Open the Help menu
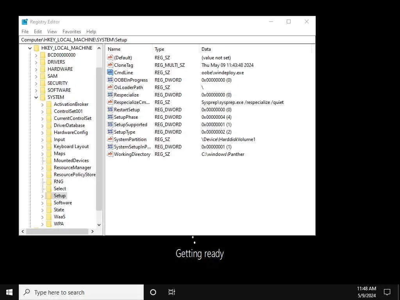 [91, 32]
